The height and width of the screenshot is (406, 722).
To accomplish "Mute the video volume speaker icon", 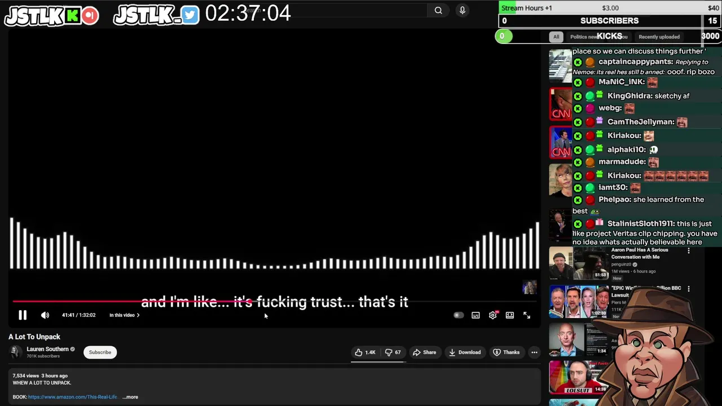I will pyautogui.click(x=45, y=315).
